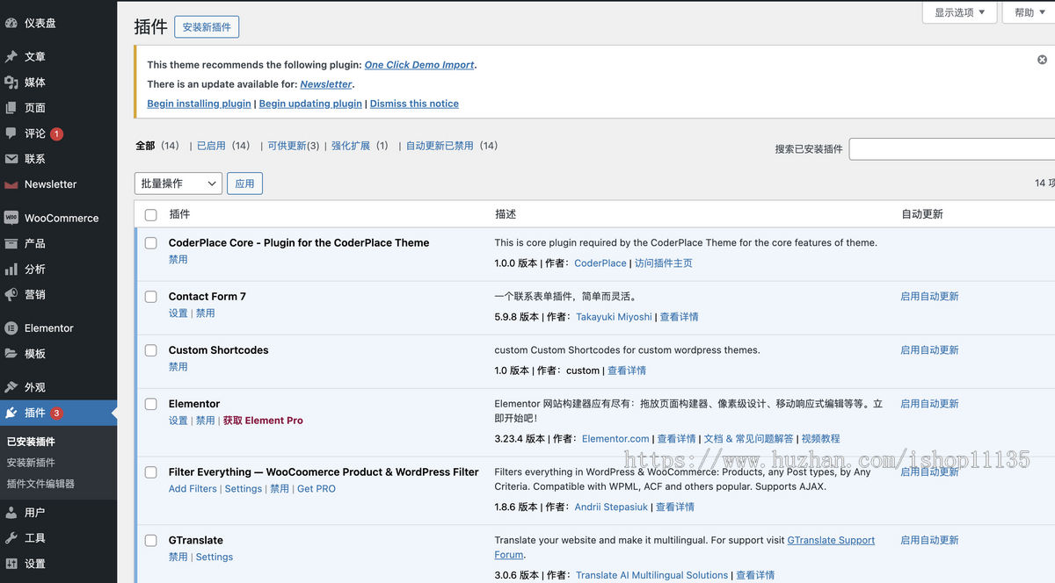Open 已安装插件 submenu item
The width and height of the screenshot is (1055, 583).
click(31, 442)
